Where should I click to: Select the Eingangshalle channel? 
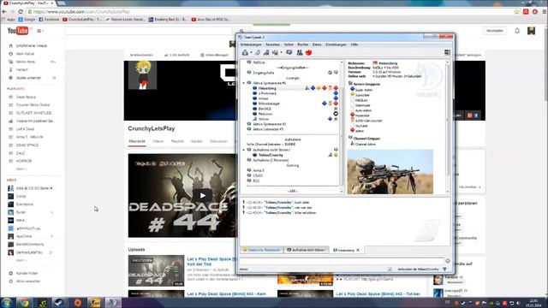pos(263,73)
